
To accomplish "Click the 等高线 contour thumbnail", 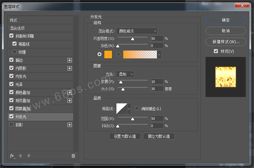I will coord(122,109).
